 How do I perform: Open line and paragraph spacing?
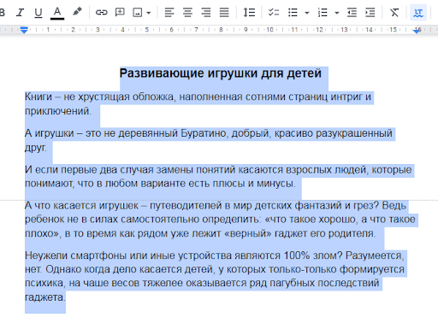249,13
